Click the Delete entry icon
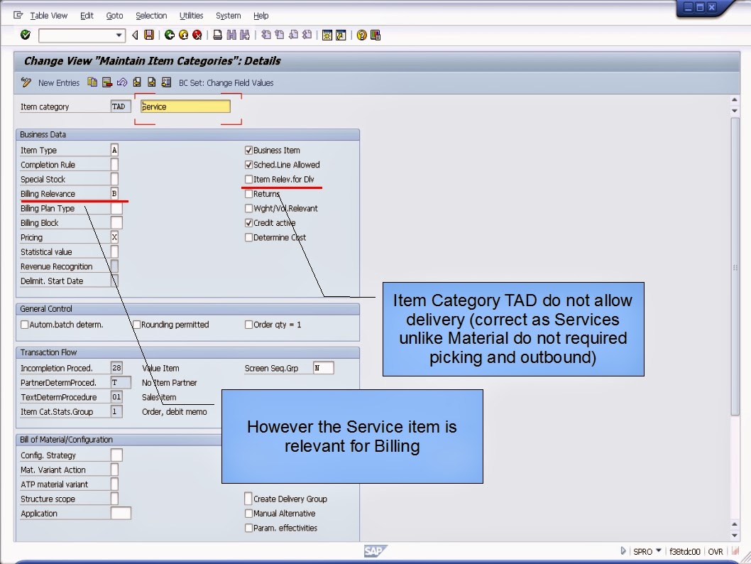The width and height of the screenshot is (751, 564). pyautogui.click(x=106, y=82)
